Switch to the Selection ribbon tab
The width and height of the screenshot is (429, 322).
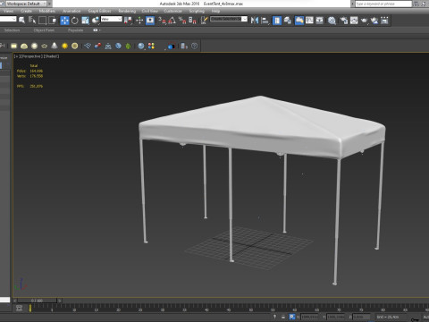point(12,30)
